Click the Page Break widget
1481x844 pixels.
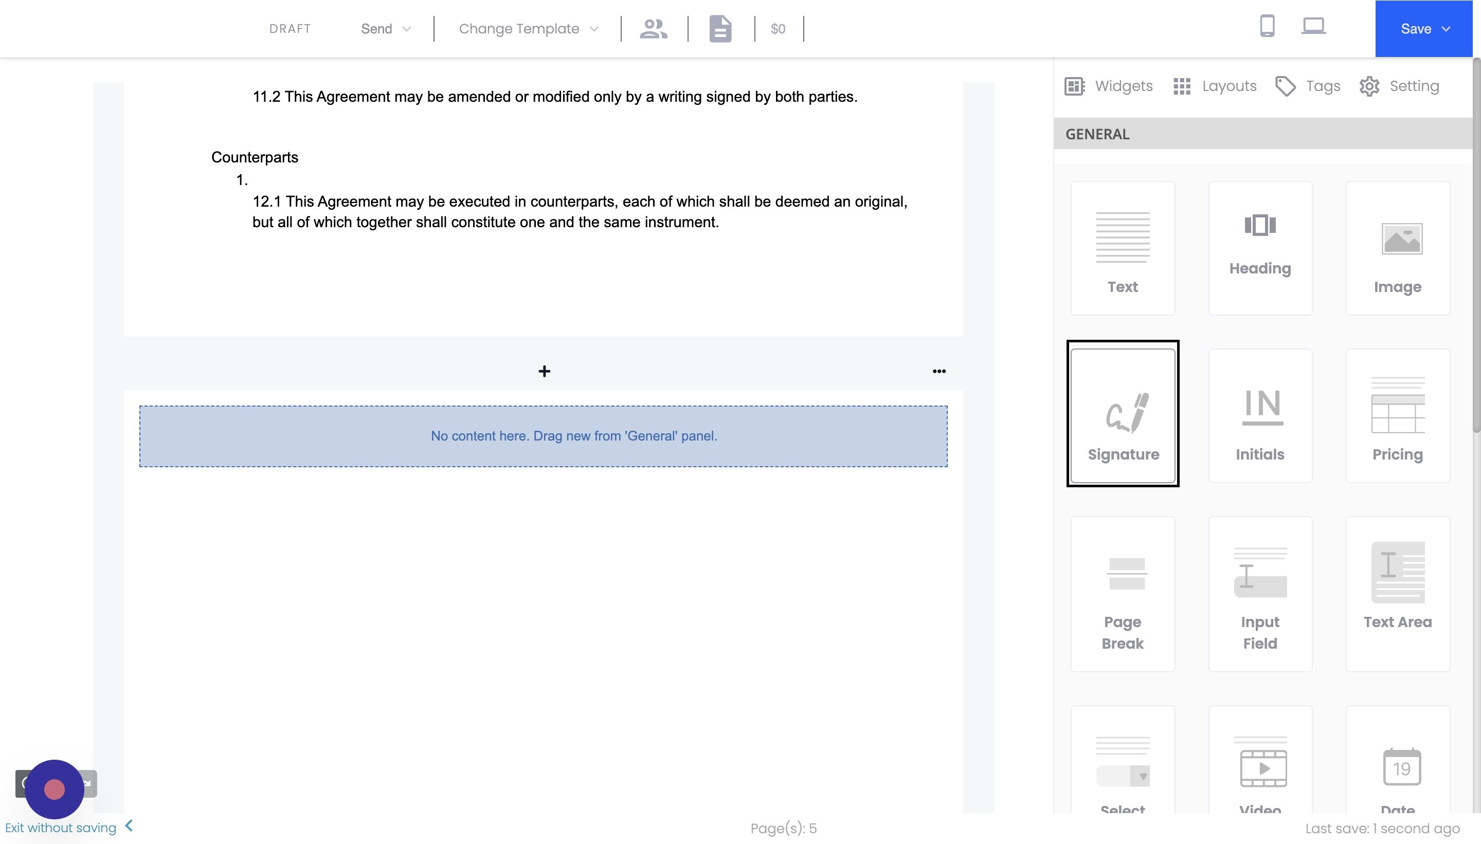[1122, 594]
